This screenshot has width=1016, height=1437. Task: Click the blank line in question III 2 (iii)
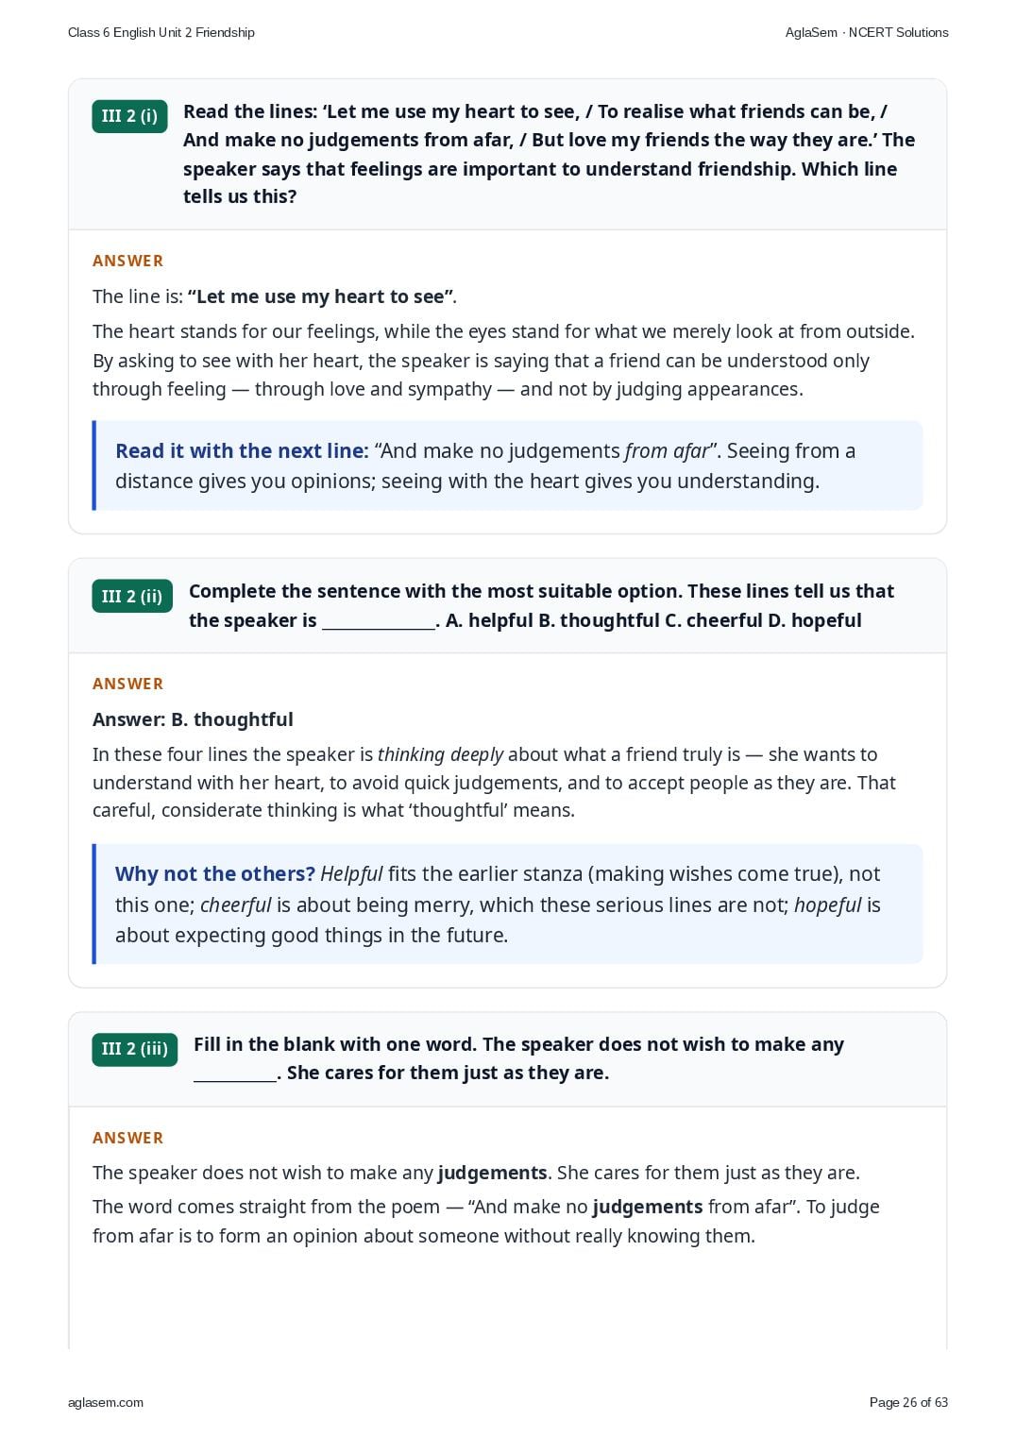point(235,1074)
